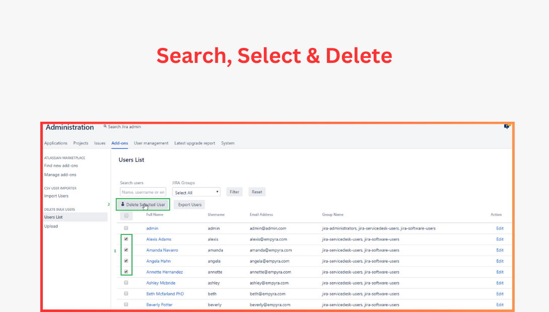Open the Applications tab
The image size is (549, 312).
click(x=56, y=143)
